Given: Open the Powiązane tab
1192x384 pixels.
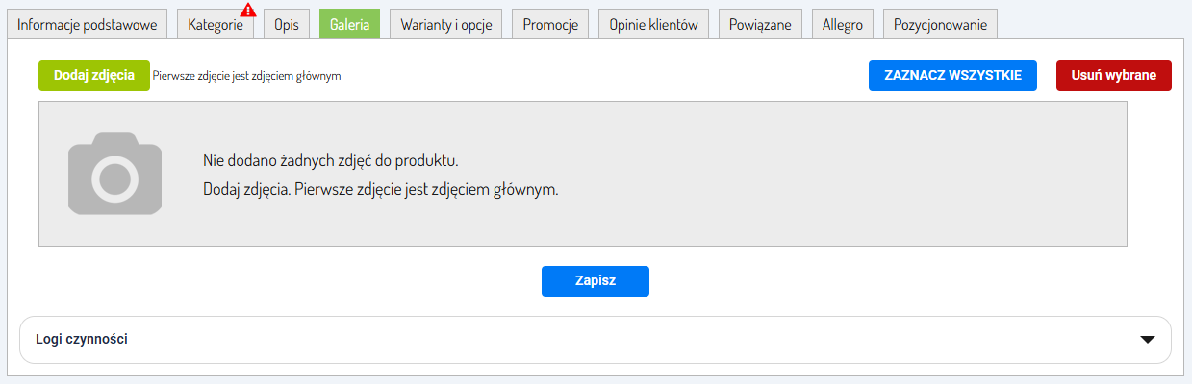Looking at the screenshot, I should click(x=760, y=25).
